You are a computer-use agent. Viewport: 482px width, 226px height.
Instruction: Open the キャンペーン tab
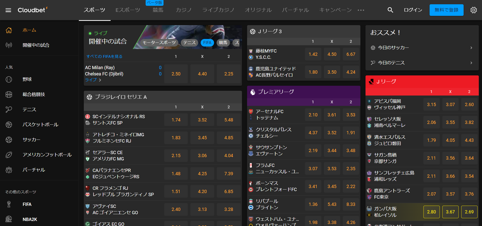(335, 10)
